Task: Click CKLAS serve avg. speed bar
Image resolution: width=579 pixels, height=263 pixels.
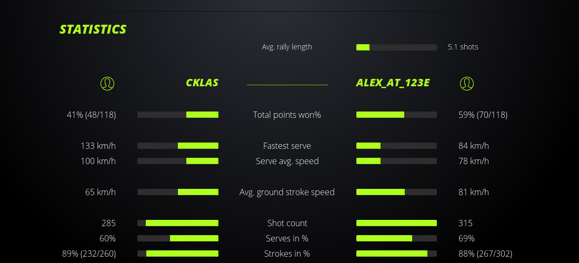Action: (x=178, y=161)
